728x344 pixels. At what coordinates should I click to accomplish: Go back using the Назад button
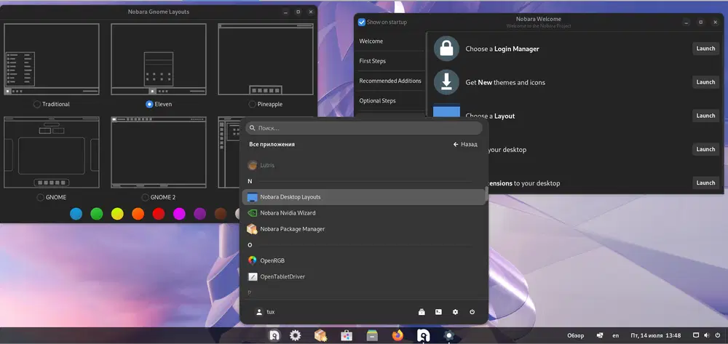tap(465, 145)
